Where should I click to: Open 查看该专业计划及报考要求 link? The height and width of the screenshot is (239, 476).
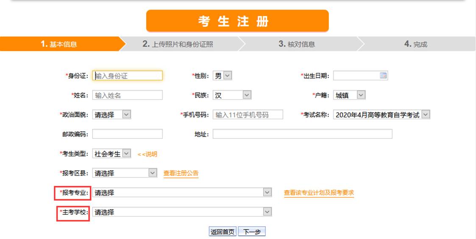click(x=319, y=193)
